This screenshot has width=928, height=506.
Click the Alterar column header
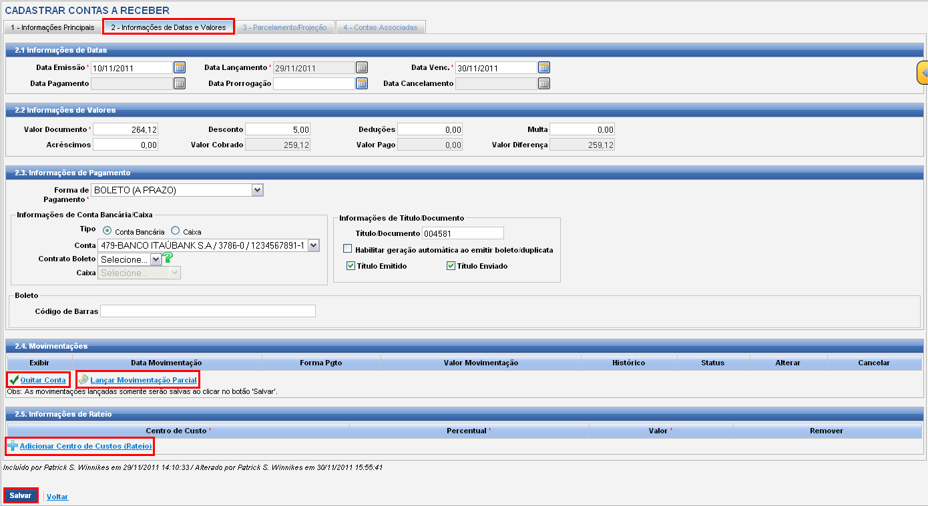pyautogui.click(x=788, y=363)
